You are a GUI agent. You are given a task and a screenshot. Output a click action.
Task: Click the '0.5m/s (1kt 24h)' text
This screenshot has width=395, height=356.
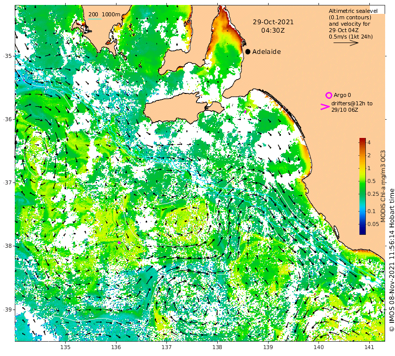[351, 37]
